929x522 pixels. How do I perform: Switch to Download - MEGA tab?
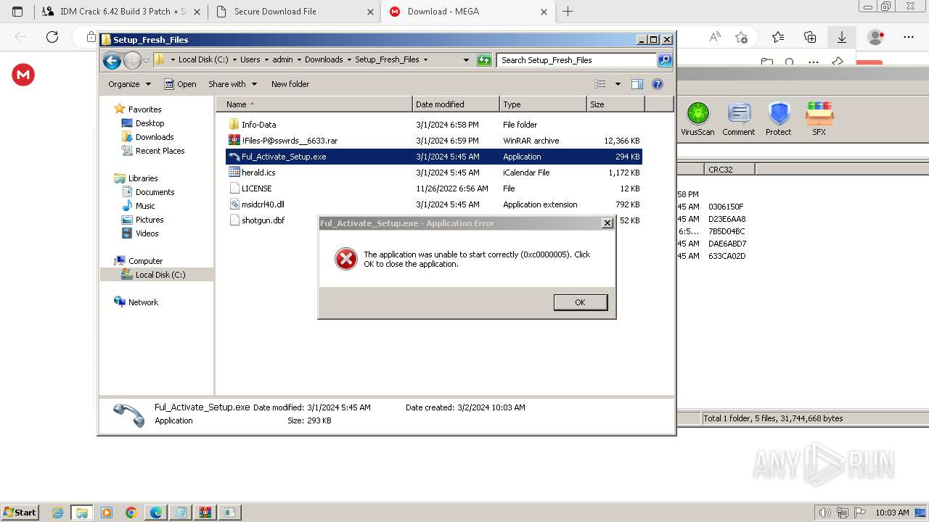[x=468, y=12]
